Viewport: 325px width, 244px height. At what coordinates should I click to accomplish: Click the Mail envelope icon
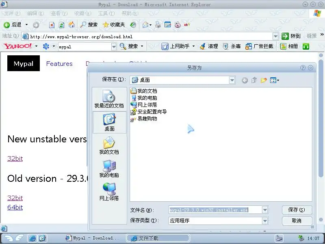[x=145, y=25]
